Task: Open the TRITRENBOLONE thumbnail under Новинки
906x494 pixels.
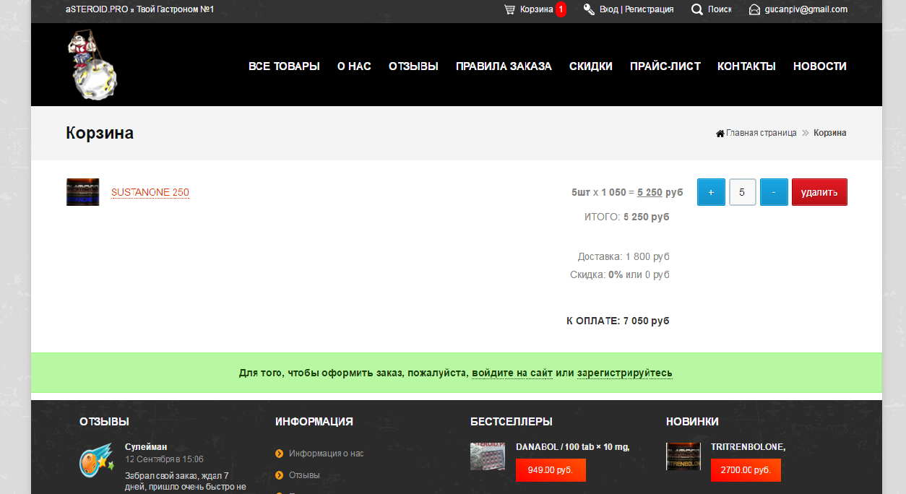Action: point(683,456)
